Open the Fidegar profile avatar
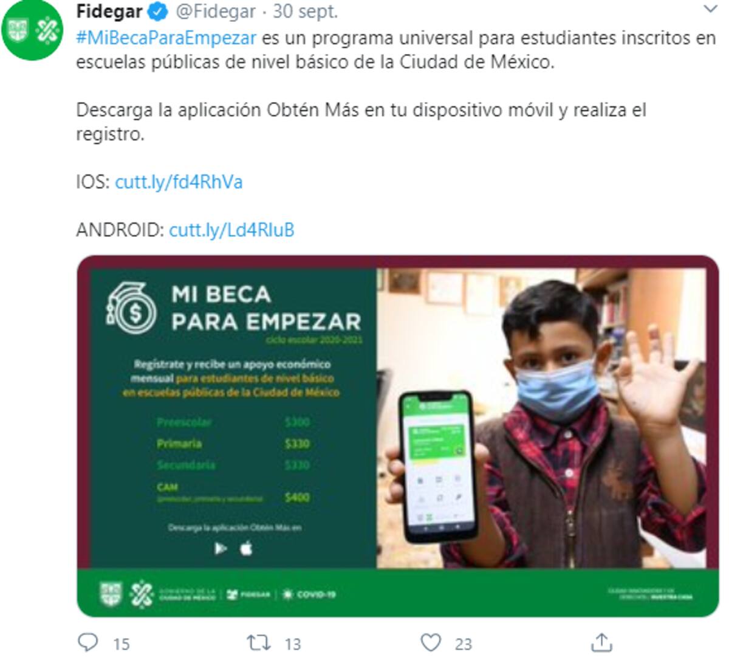729x660 pixels. [x=30, y=30]
